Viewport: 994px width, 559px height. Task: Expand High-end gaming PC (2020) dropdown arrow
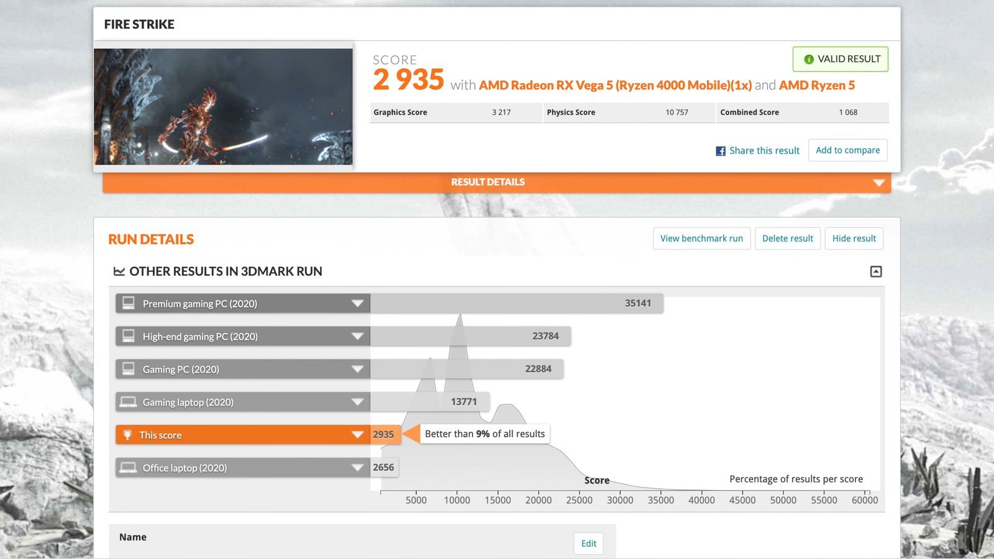point(357,336)
